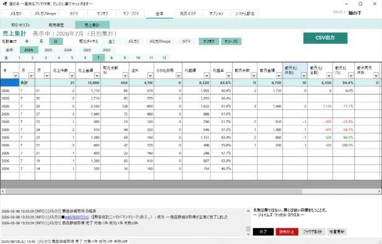382x244 pixels.
Task: Set aggregation unit to 日
Action: (56, 41)
